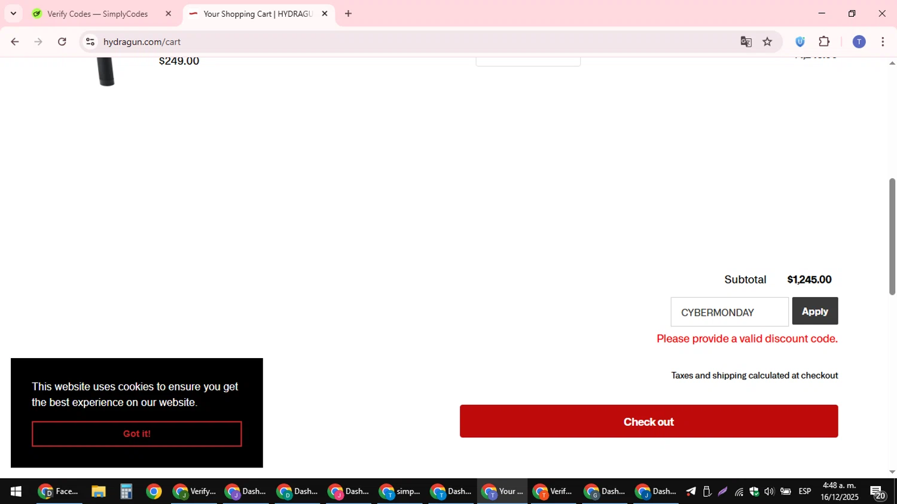Click the battery status tray icon

[x=786, y=491]
